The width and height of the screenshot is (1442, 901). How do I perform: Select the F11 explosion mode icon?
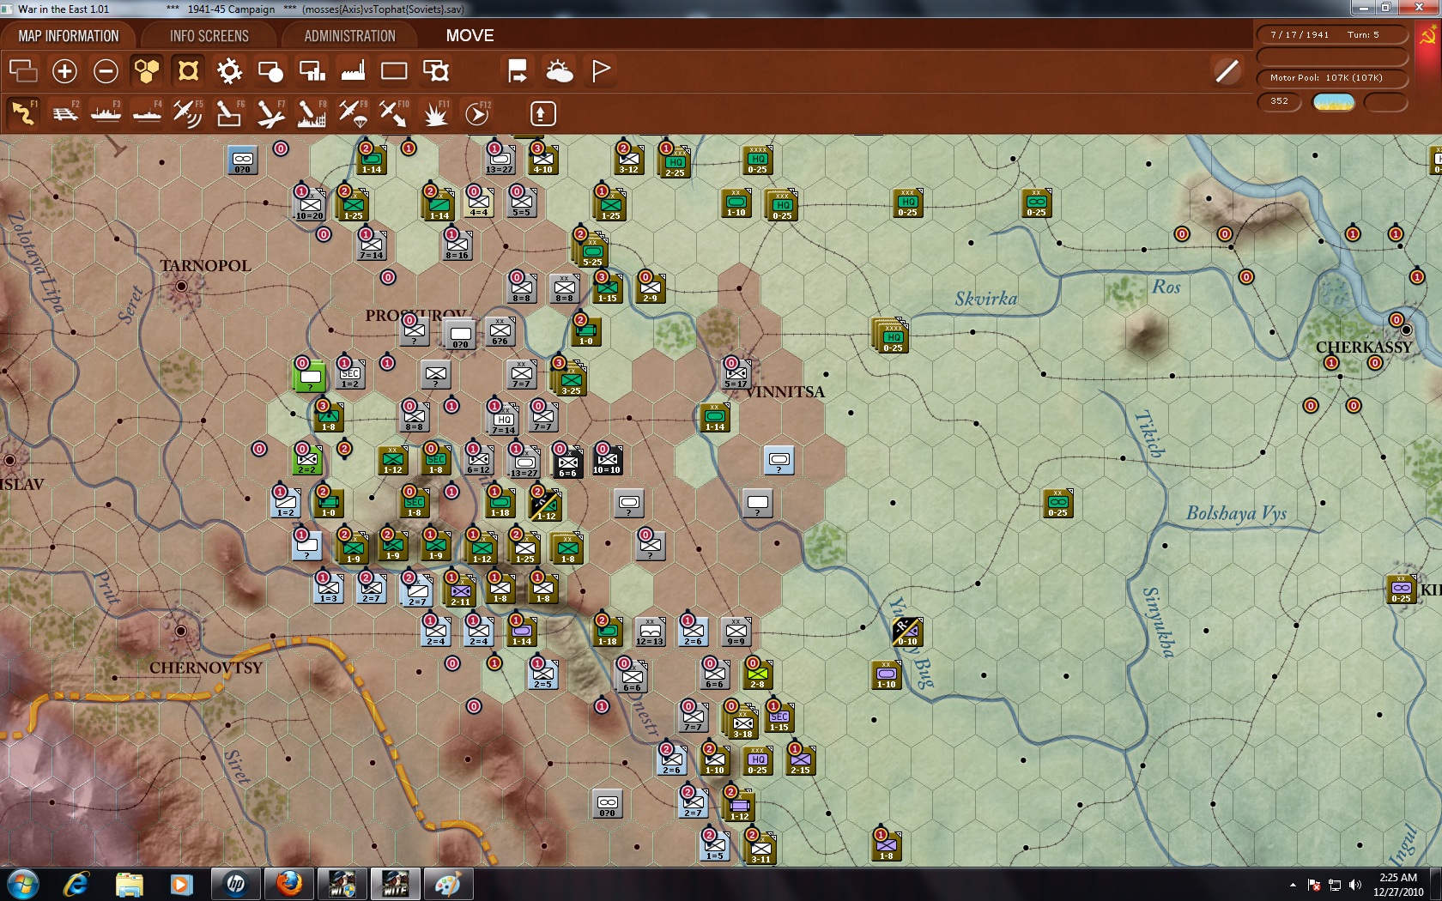436,113
